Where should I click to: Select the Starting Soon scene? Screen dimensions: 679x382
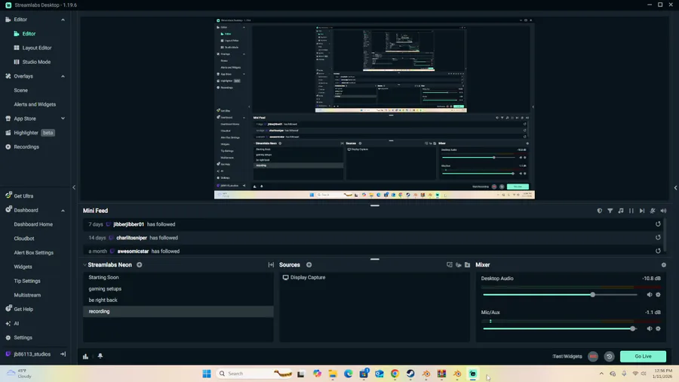click(178, 278)
